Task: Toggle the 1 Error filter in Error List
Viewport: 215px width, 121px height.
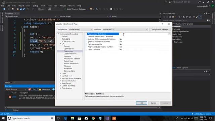Action: [33, 89]
